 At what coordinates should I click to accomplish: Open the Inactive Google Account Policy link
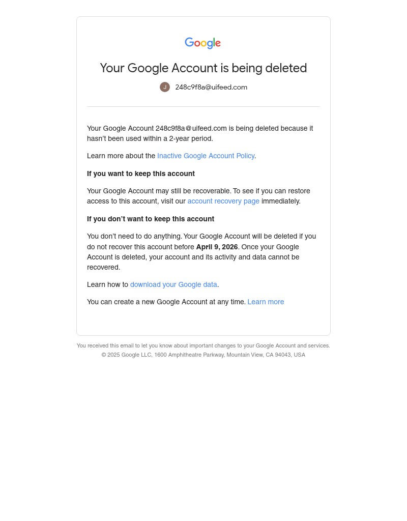click(206, 156)
